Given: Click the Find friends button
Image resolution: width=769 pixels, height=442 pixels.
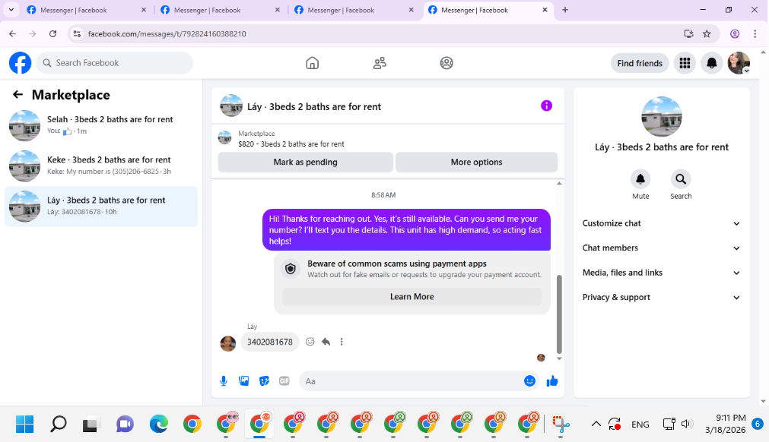Looking at the screenshot, I should click(x=640, y=63).
